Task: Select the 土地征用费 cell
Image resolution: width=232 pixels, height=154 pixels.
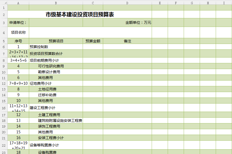Action: [56, 89]
